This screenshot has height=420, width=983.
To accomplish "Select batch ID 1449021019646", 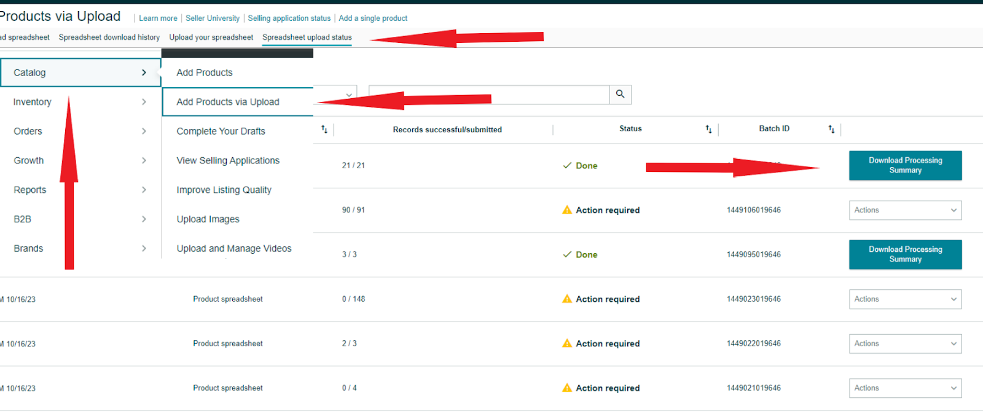I will tap(754, 388).
